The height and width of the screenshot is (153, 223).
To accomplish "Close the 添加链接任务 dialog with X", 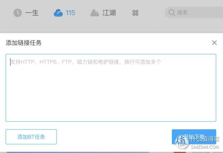I will click(x=214, y=42).
